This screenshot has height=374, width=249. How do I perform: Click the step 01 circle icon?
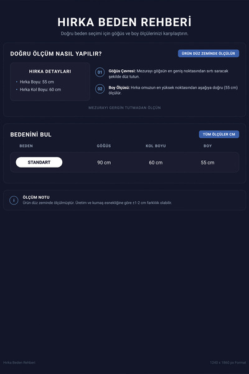(100, 72)
